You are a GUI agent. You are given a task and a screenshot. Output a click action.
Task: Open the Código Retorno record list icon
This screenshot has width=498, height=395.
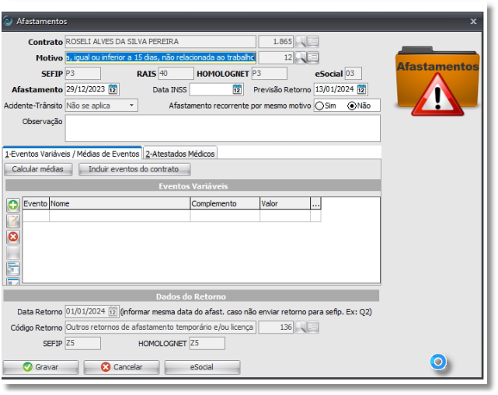(313, 327)
